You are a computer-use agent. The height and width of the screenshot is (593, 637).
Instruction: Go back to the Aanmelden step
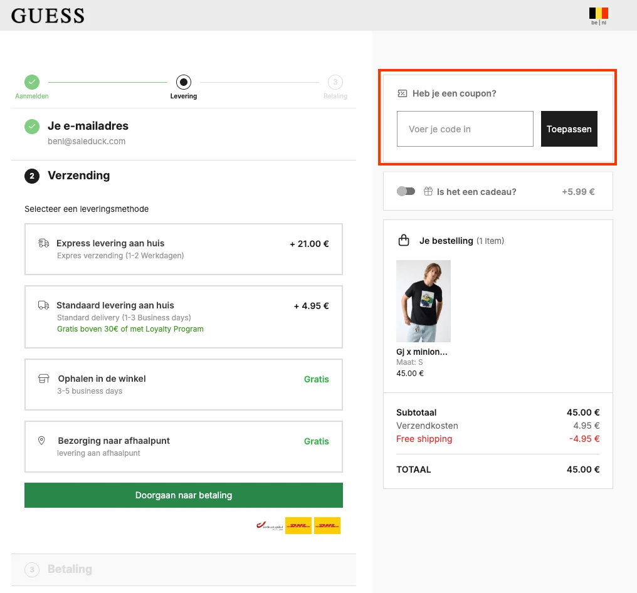click(x=32, y=87)
